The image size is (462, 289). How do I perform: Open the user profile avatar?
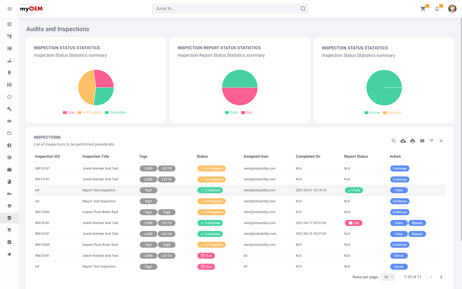pos(452,9)
